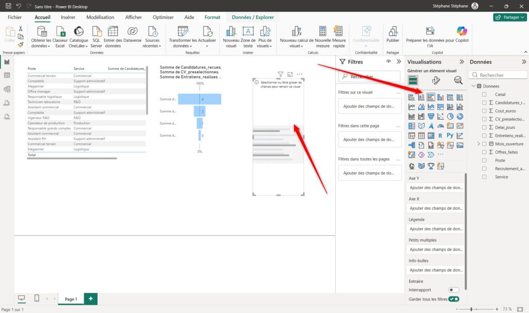The height and width of the screenshot is (313, 529).
Task: Click the zoom in plus button
Action: [496, 309]
